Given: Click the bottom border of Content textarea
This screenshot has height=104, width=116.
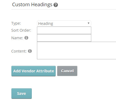Looking at the screenshot, I should click(x=77, y=59).
